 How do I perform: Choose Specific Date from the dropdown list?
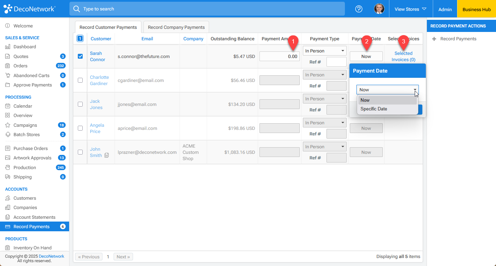click(388, 109)
